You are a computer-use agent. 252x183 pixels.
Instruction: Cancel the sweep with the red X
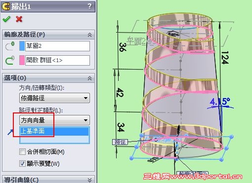(x=19, y=19)
